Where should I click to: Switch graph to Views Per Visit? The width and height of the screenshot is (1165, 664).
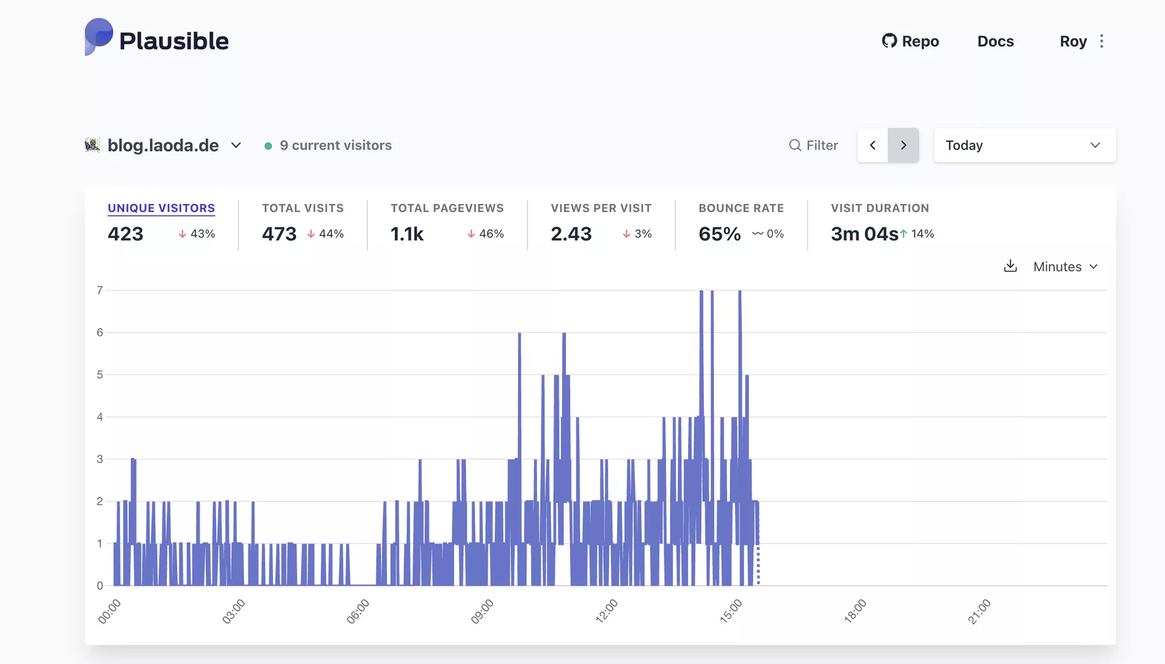(601, 208)
